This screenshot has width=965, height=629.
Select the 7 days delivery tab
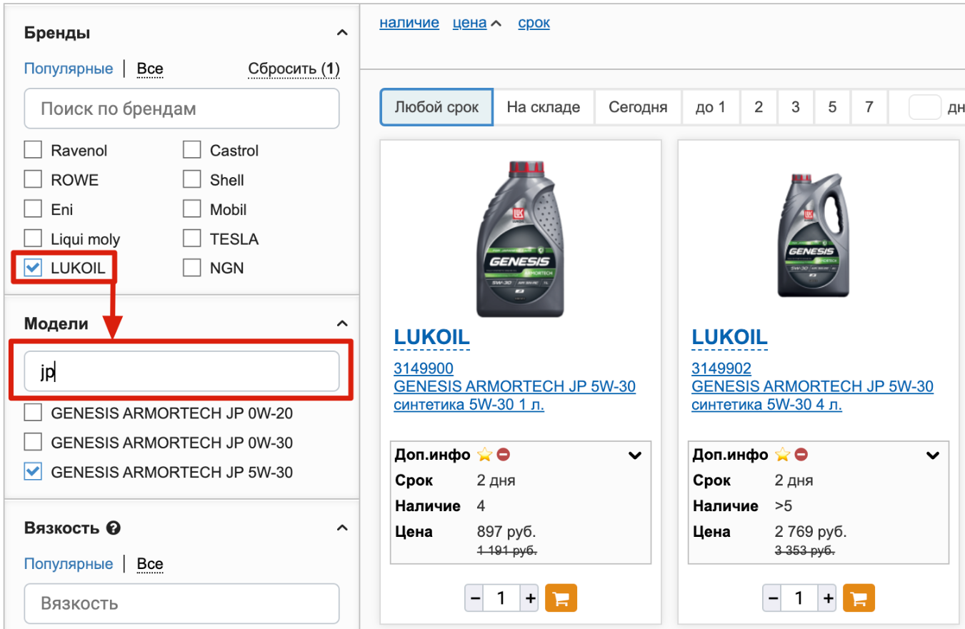869,107
